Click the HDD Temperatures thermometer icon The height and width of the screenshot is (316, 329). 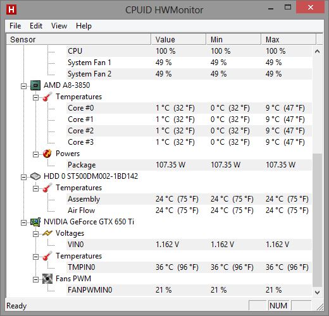coord(47,188)
